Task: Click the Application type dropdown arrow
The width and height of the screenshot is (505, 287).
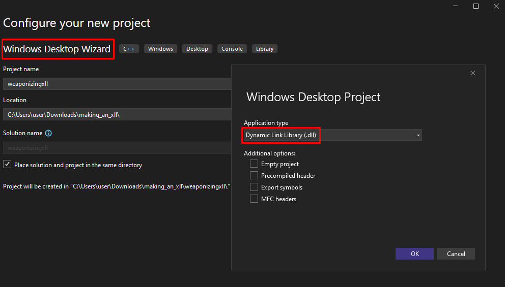Action: (x=418, y=135)
